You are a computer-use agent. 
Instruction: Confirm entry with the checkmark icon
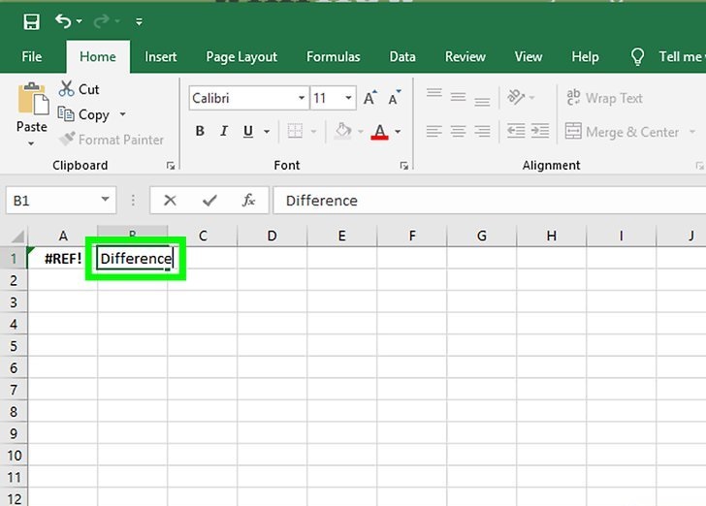(209, 201)
